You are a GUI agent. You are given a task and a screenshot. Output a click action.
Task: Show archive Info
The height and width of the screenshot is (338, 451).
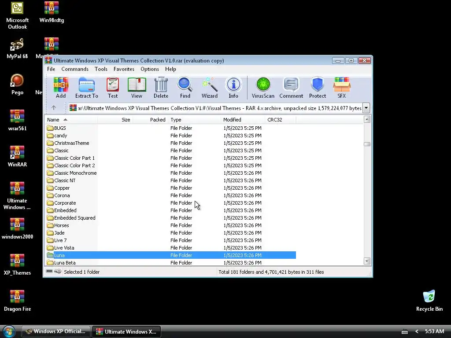[x=233, y=88]
